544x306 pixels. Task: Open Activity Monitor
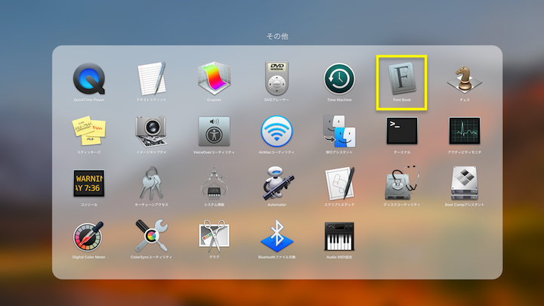tap(465, 131)
